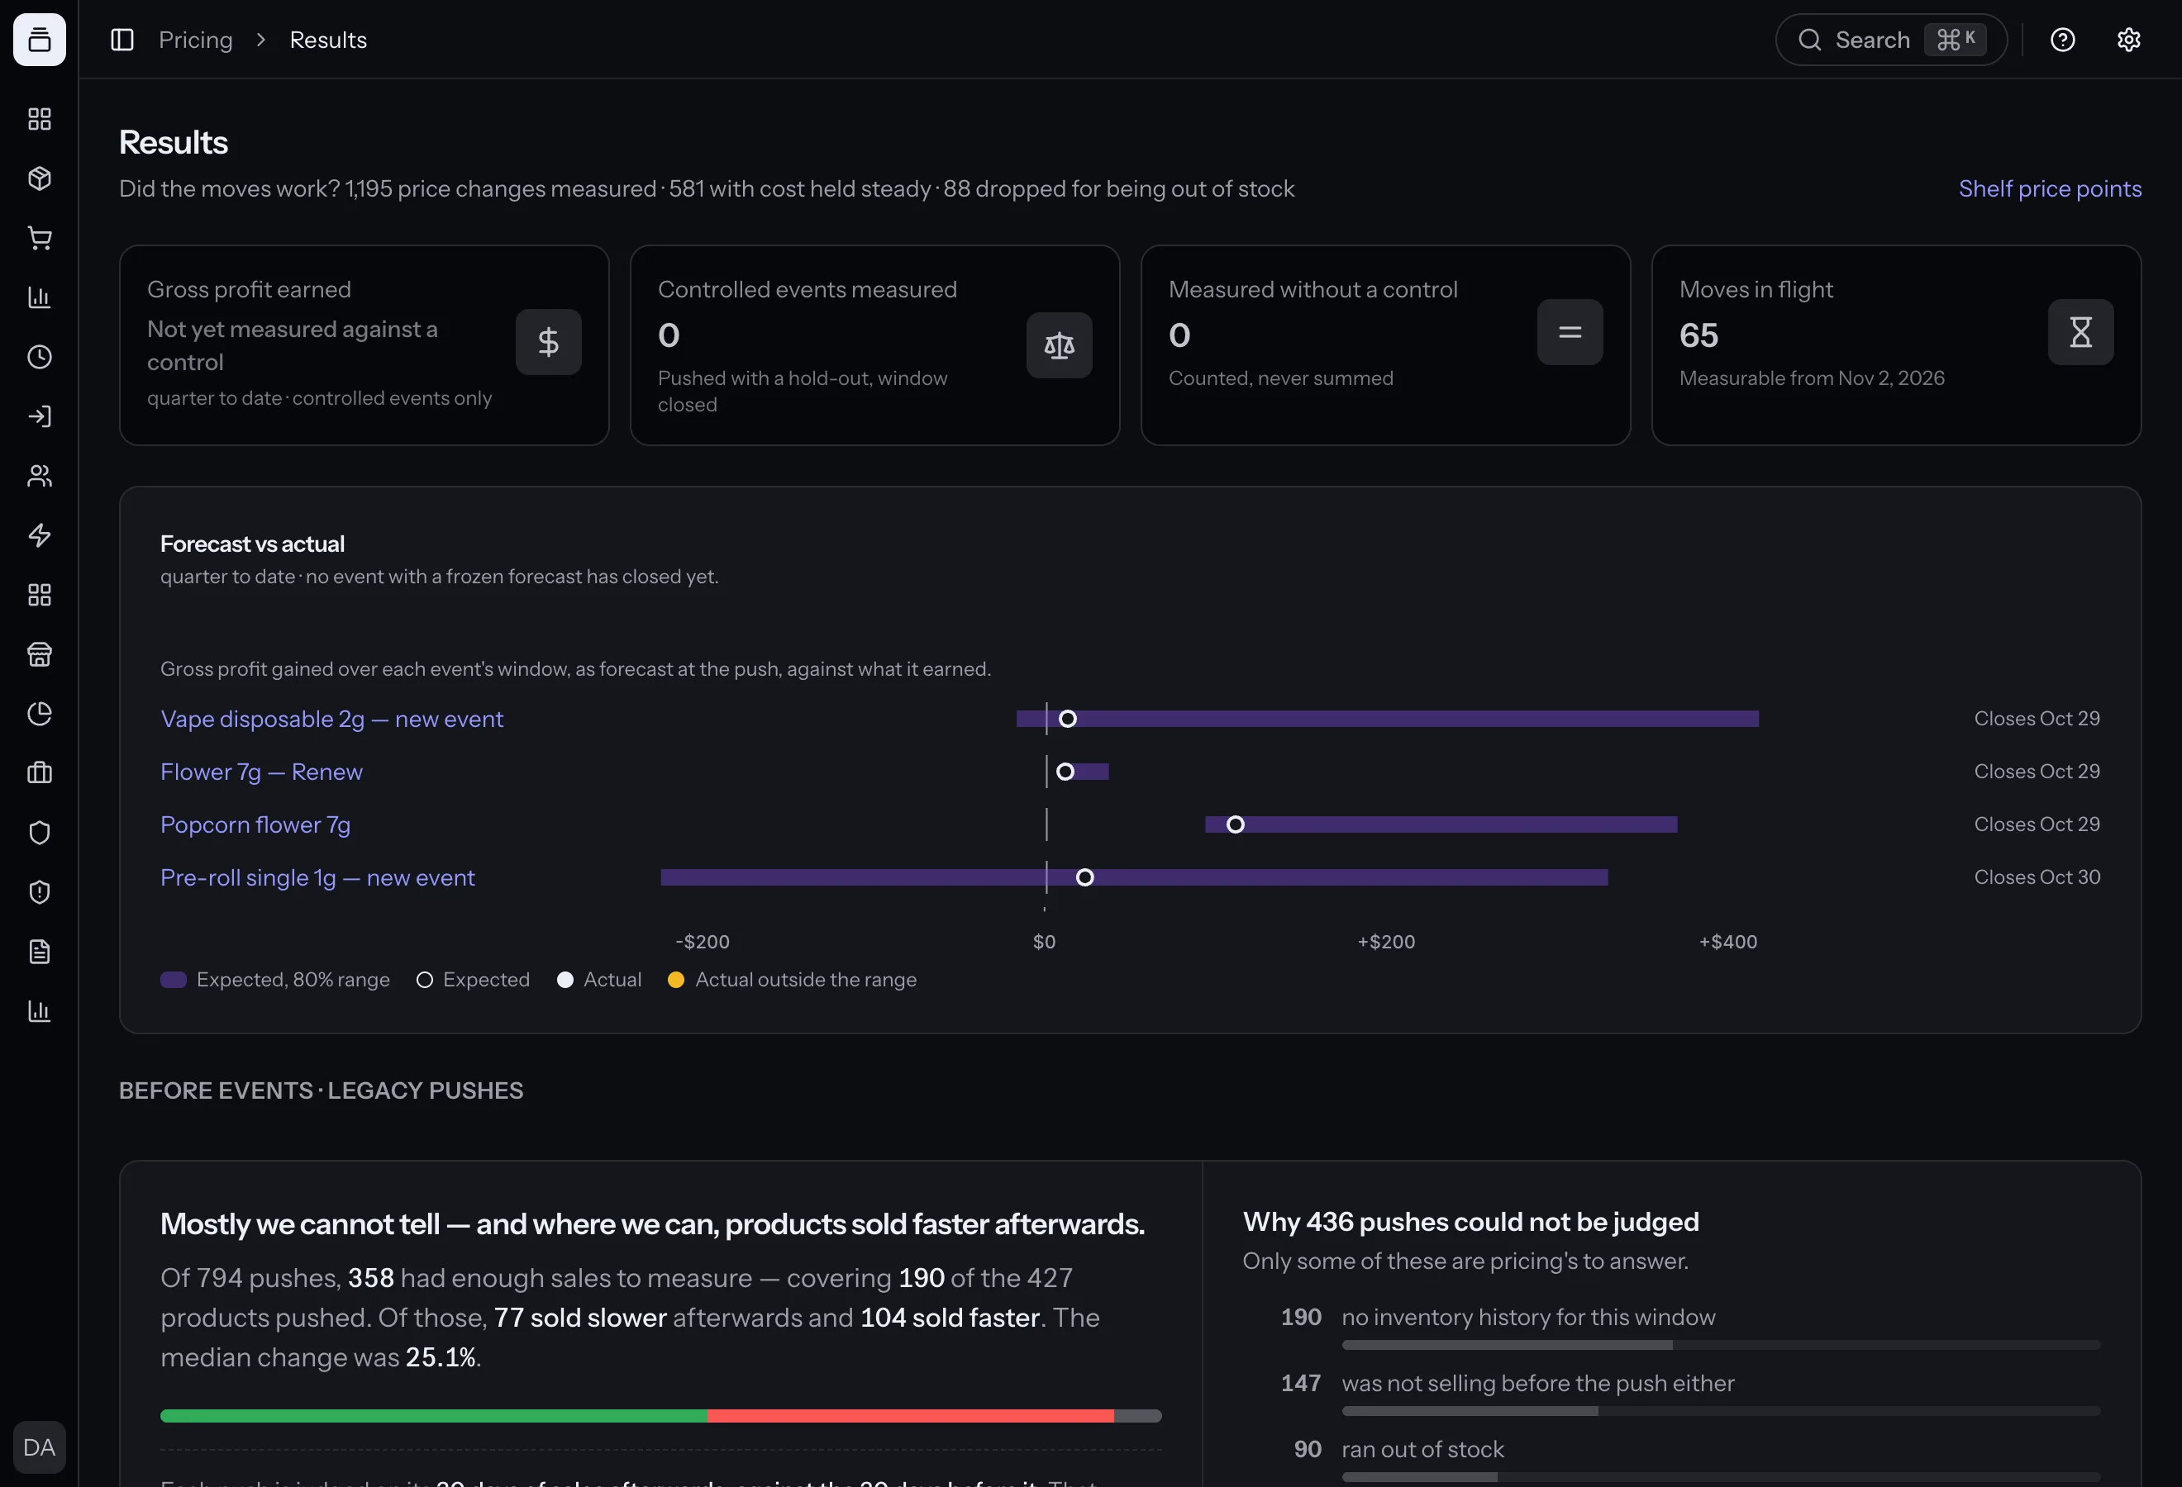Open settings gear icon in top bar

[2128, 40]
